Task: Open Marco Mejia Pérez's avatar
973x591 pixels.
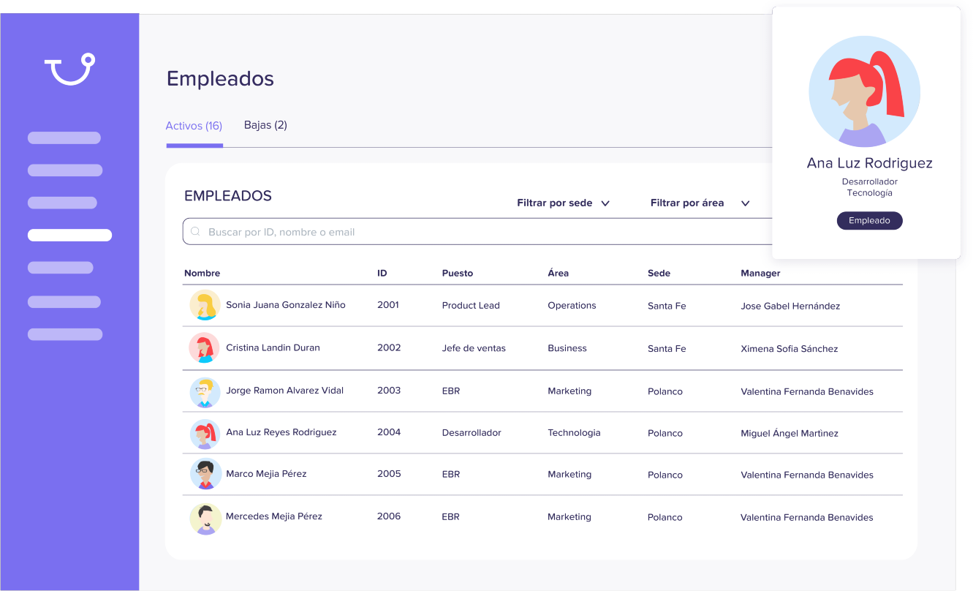Action: (x=205, y=474)
